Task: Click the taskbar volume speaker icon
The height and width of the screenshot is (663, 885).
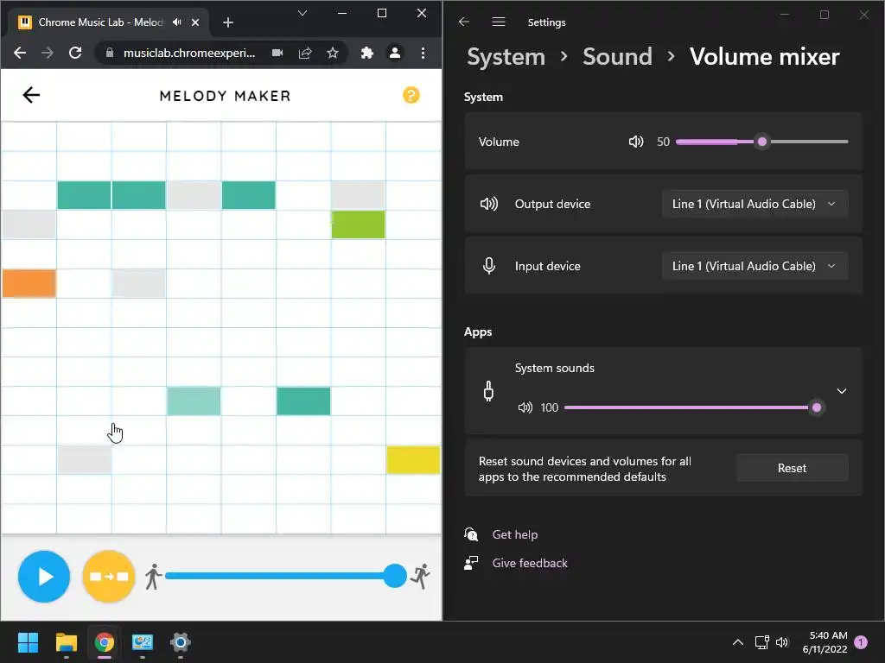Action: (x=782, y=642)
